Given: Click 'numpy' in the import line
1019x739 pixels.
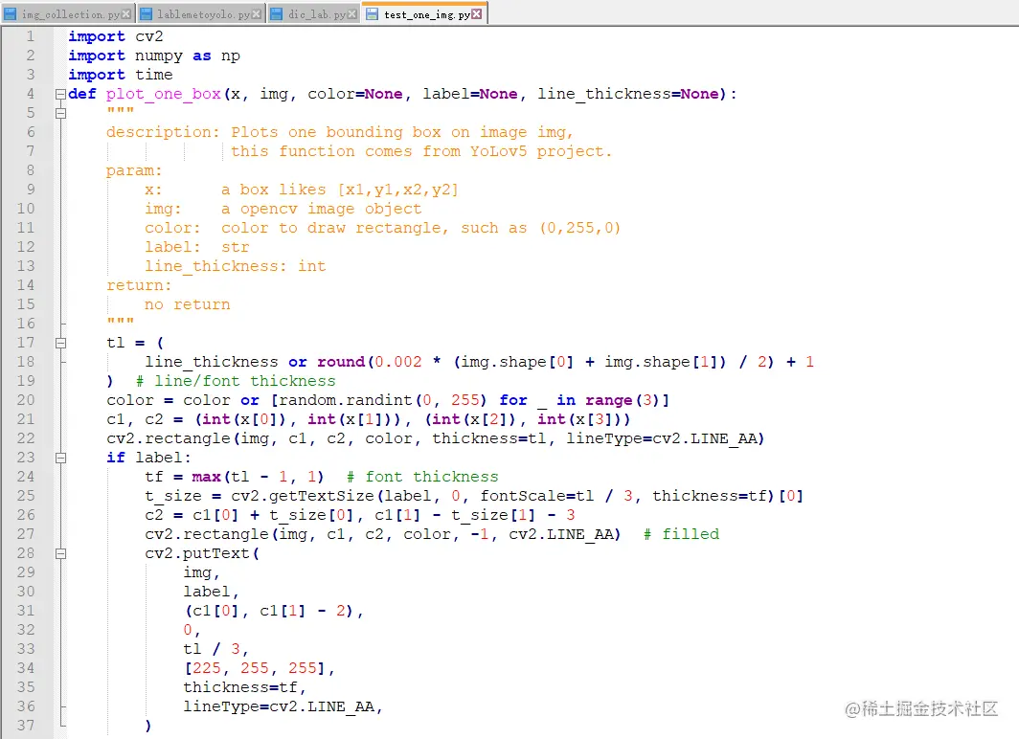Looking at the screenshot, I should (159, 56).
